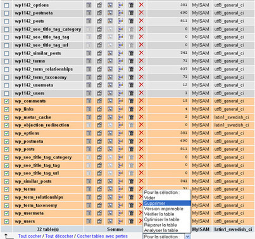Untick the wp_terms checkbox

coord(7,190)
